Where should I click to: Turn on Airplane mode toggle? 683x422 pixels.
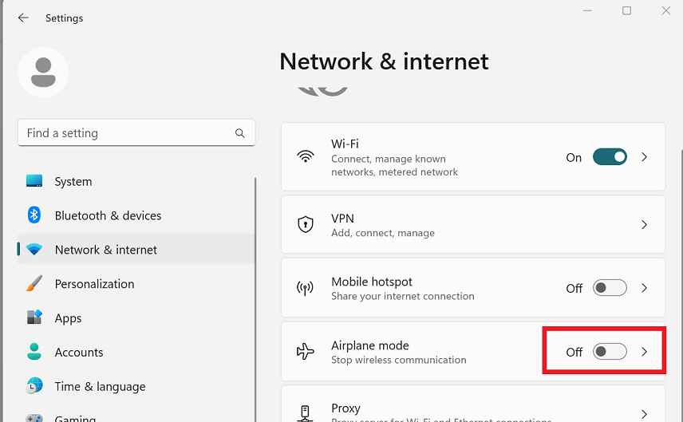(x=610, y=352)
